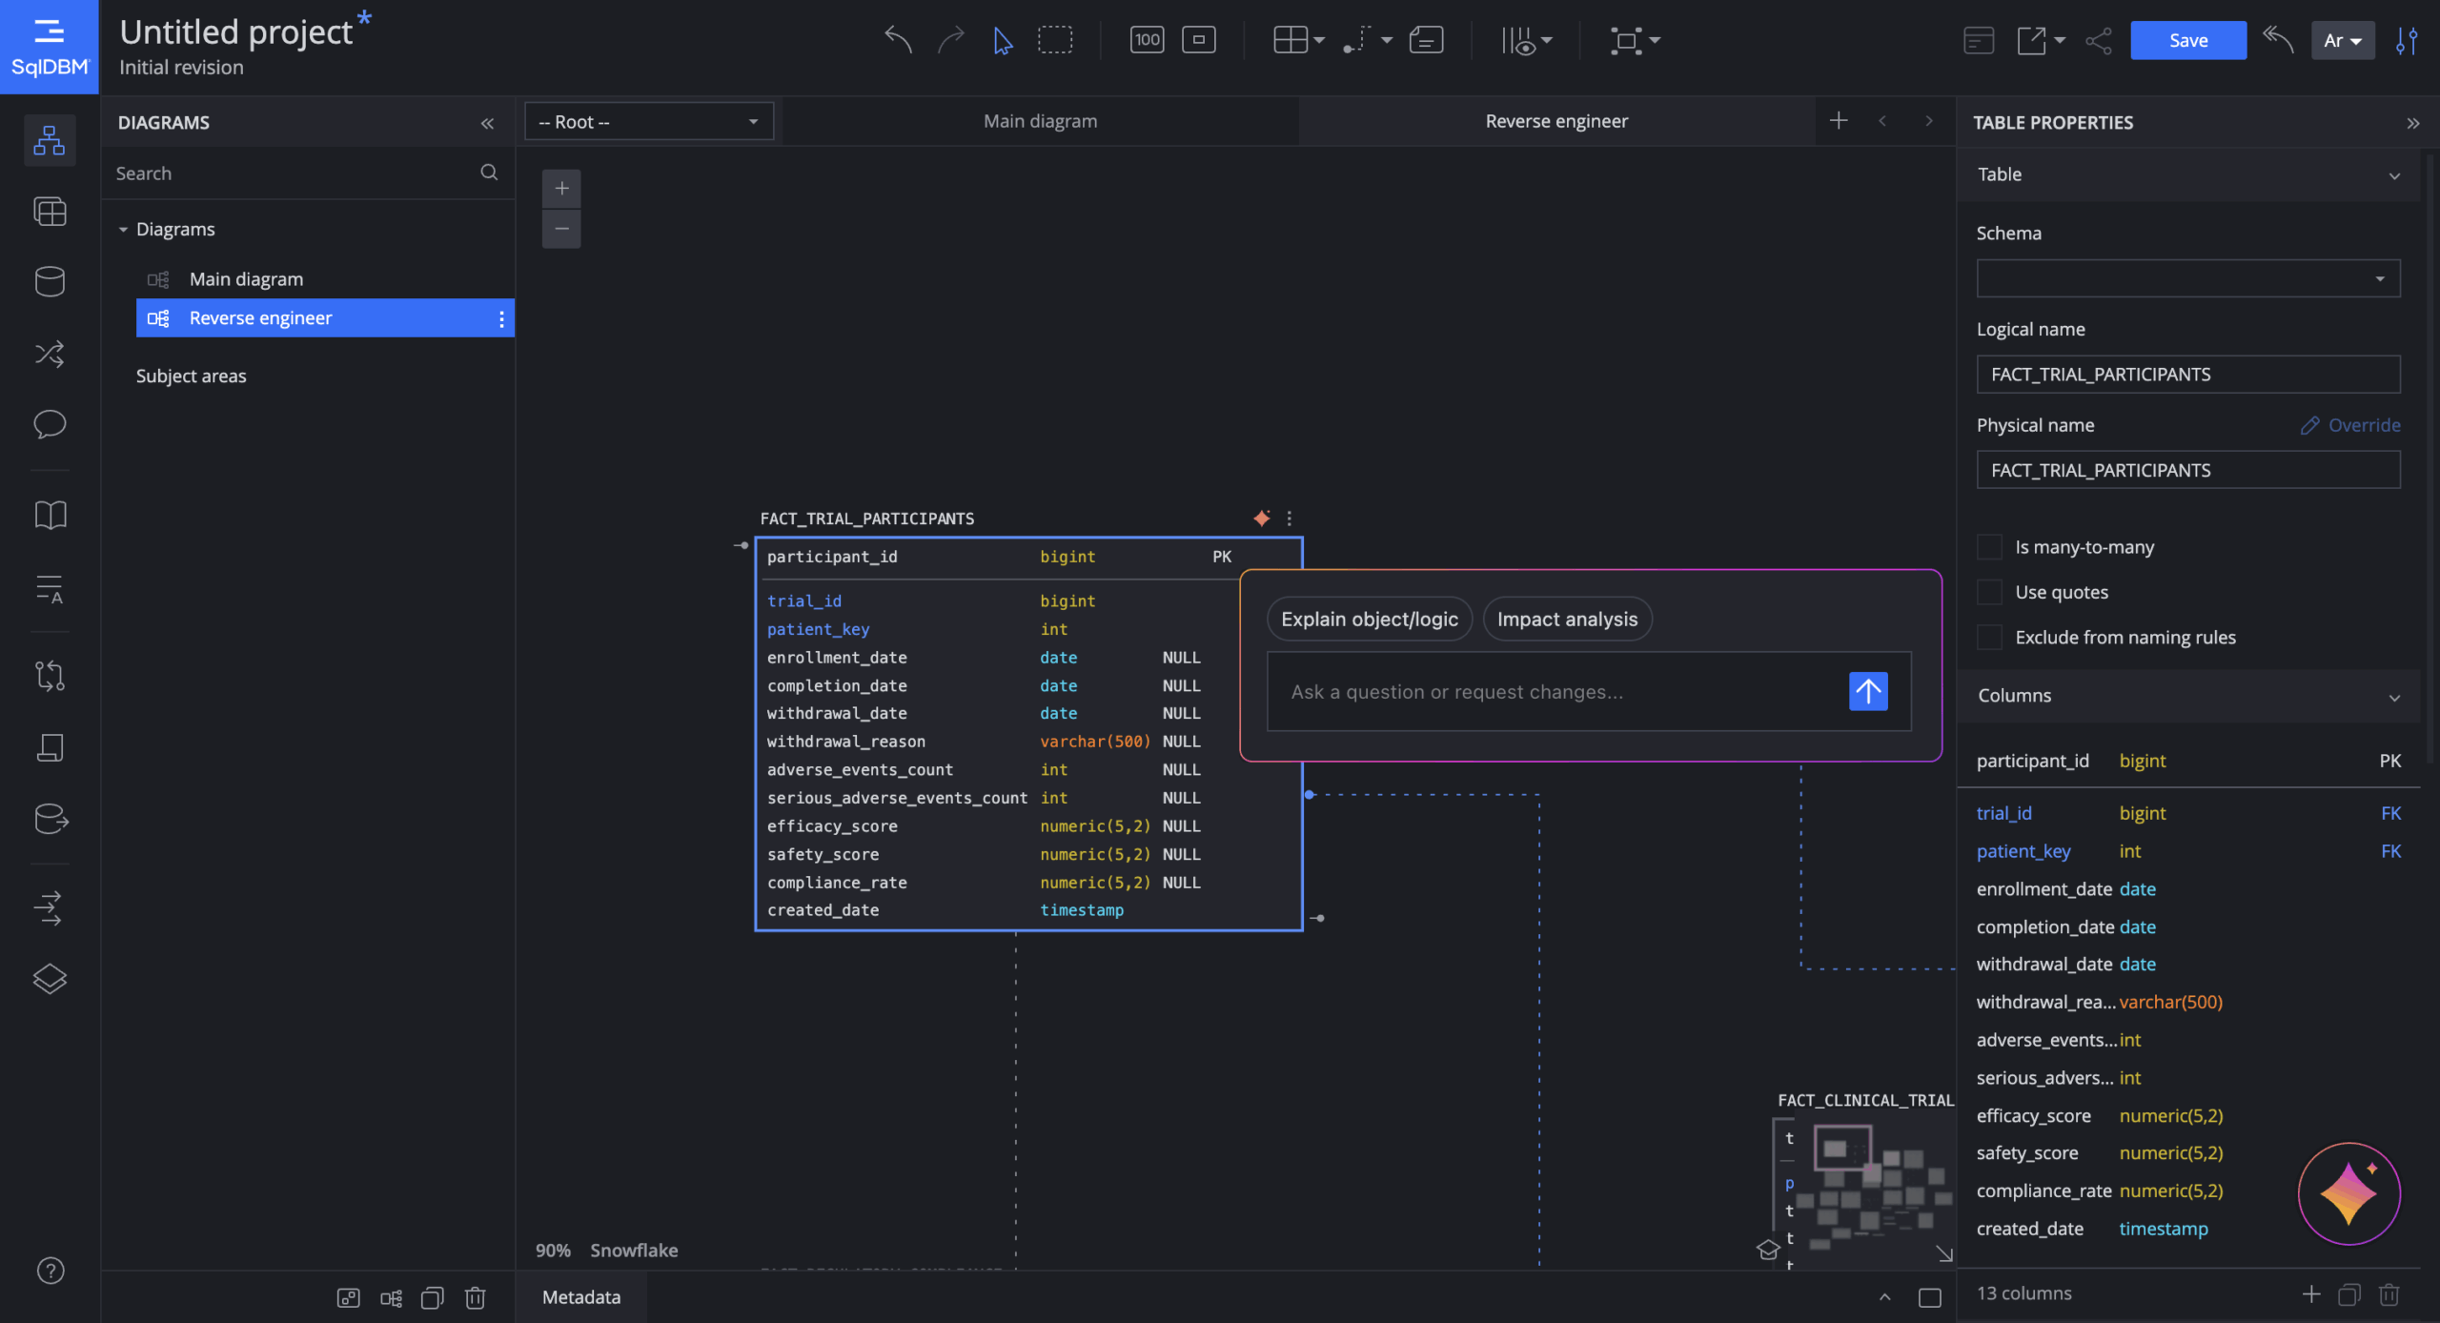Open the Schema dropdown
Image resolution: width=2440 pixels, height=1323 pixels.
point(2187,279)
